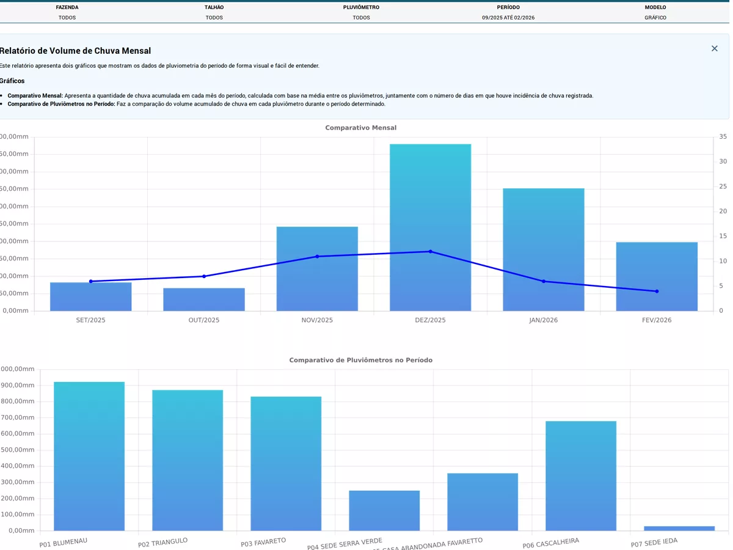The height and width of the screenshot is (550, 733).
Task: Click the DEZ/2025 axis label
Action: click(431, 320)
